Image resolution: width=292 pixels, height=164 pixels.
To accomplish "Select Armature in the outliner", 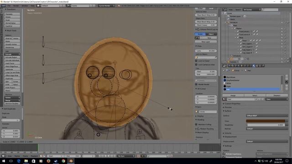I will coord(234,22).
